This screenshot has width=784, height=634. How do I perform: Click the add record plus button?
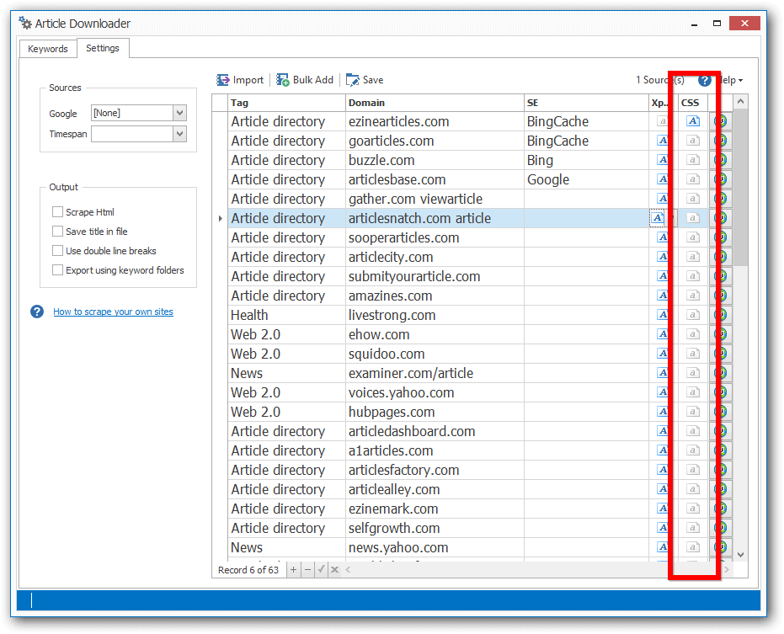click(294, 569)
